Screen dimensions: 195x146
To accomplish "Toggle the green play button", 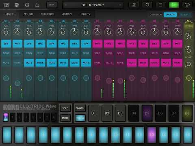I will (174, 5).
